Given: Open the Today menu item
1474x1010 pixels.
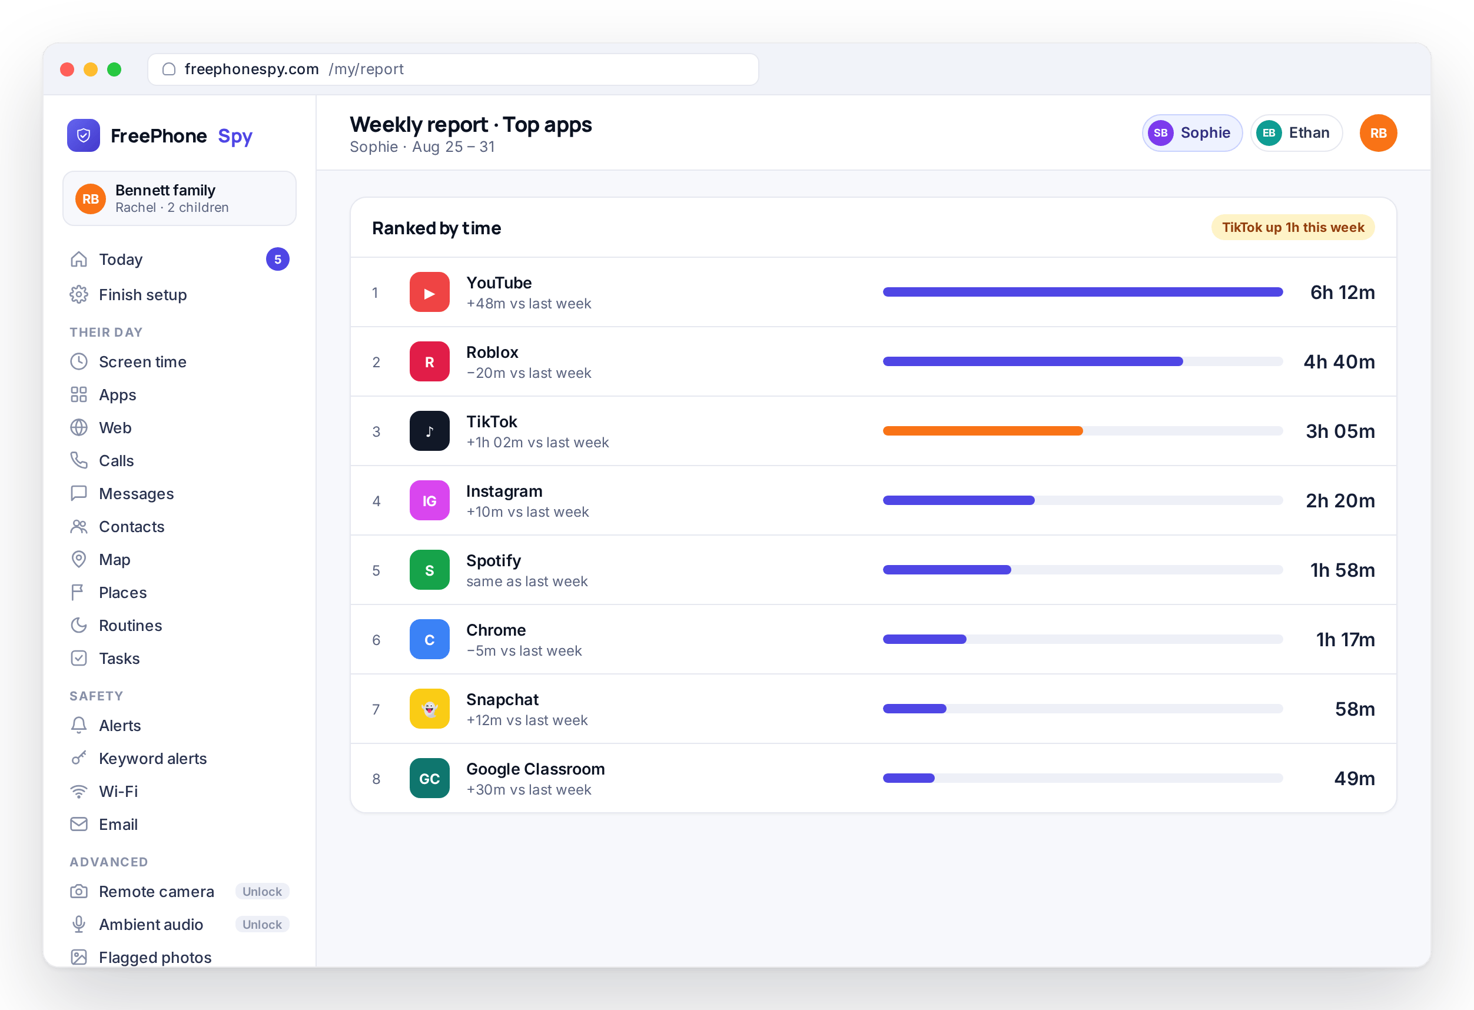Looking at the screenshot, I should click(x=180, y=260).
